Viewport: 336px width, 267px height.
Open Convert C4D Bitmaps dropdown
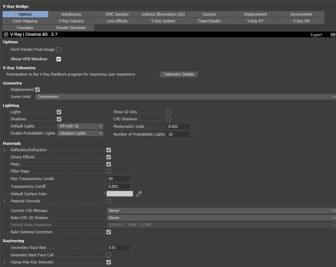[221, 211]
